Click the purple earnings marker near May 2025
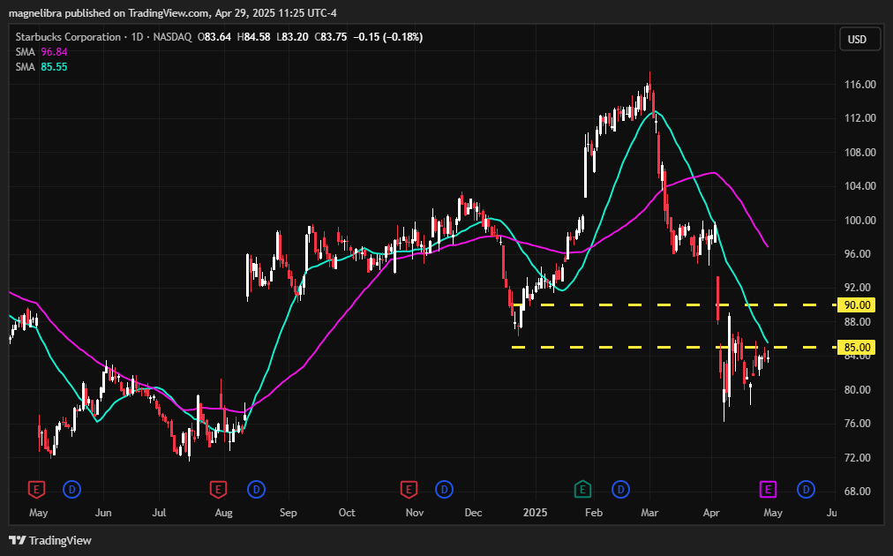Image resolution: width=893 pixels, height=556 pixels. [769, 489]
